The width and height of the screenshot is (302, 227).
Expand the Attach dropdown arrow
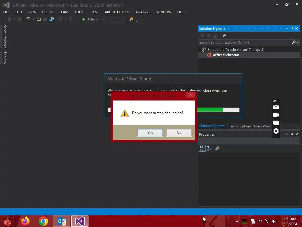(x=103, y=19)
